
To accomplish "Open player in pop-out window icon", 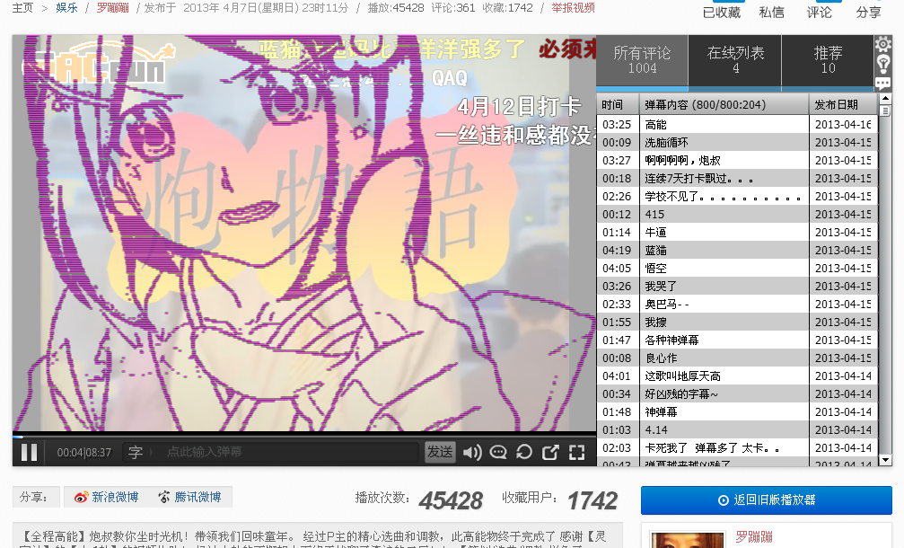I will coord(550,452).
